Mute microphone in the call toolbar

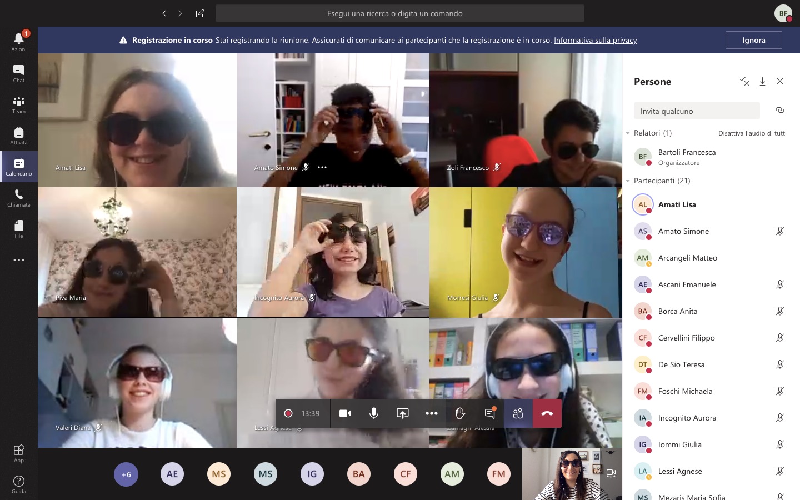(x=374, y=413)
